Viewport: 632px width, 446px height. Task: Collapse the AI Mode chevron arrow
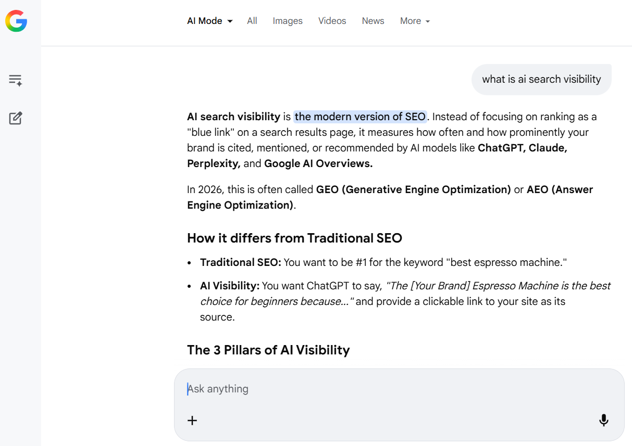coord(230,21)
